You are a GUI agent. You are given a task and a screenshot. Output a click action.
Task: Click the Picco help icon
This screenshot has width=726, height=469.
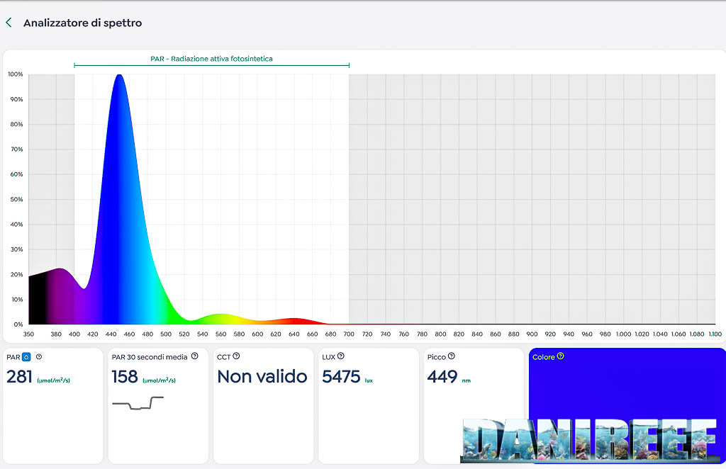[x=452, y=356]
